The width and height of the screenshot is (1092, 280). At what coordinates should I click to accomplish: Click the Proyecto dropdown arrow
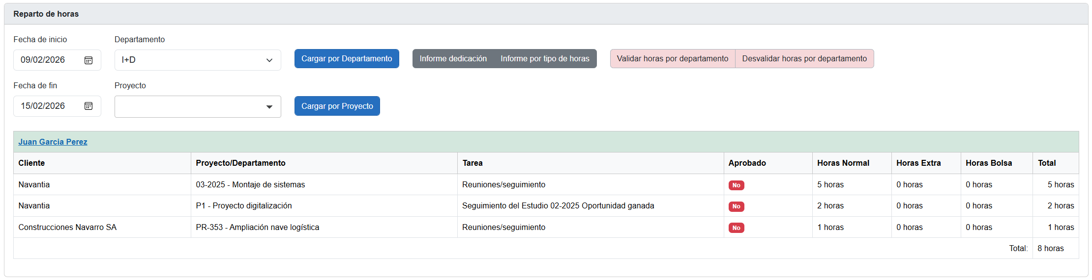[x=269, y=107]
